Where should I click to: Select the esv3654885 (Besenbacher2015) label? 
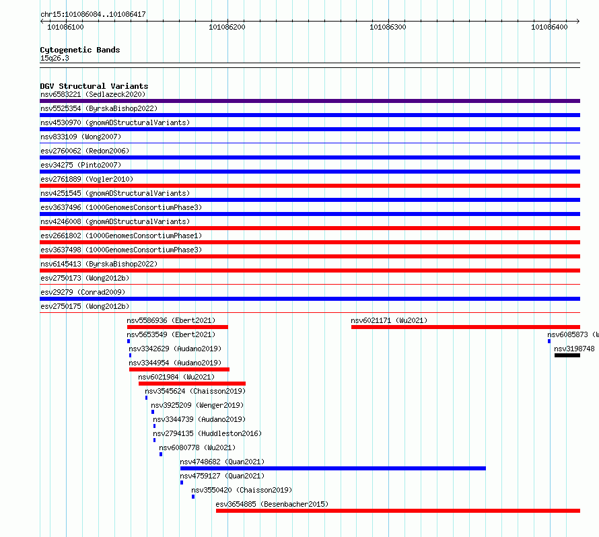[x=272, y=504]
